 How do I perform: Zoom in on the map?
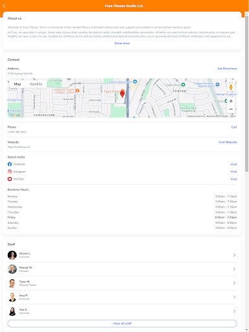(231, 101)
